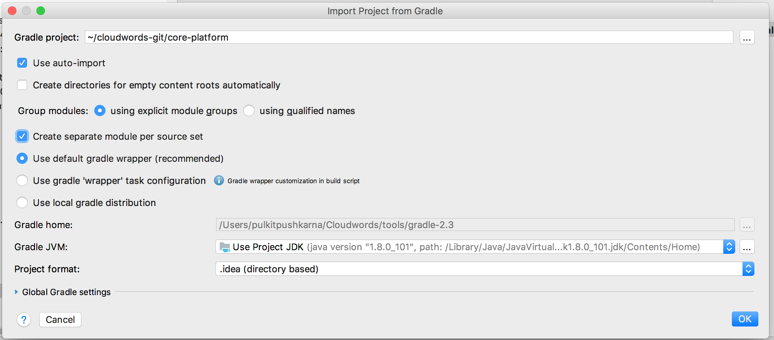
Task: Click the Gradle wrapper info icon
Action: (x=219, y=181)
